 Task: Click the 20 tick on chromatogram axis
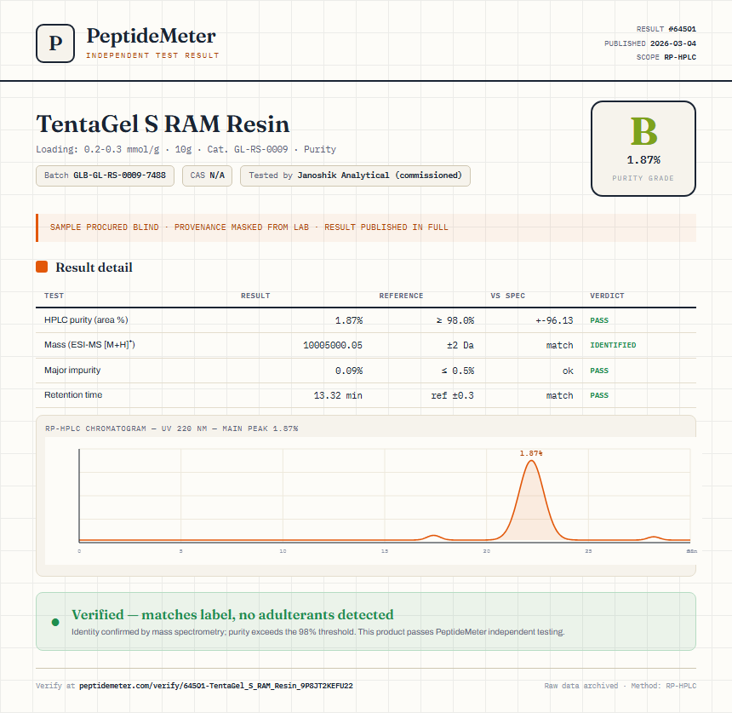(487, 551)
